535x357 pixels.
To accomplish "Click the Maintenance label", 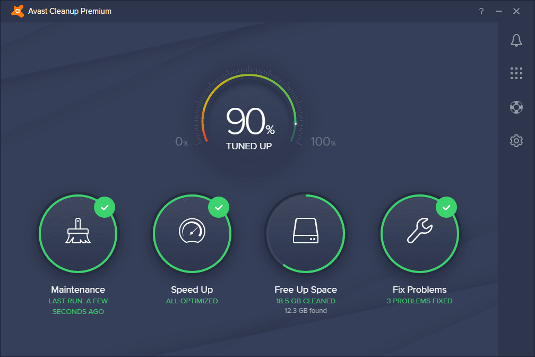I will tap(78, 290).
